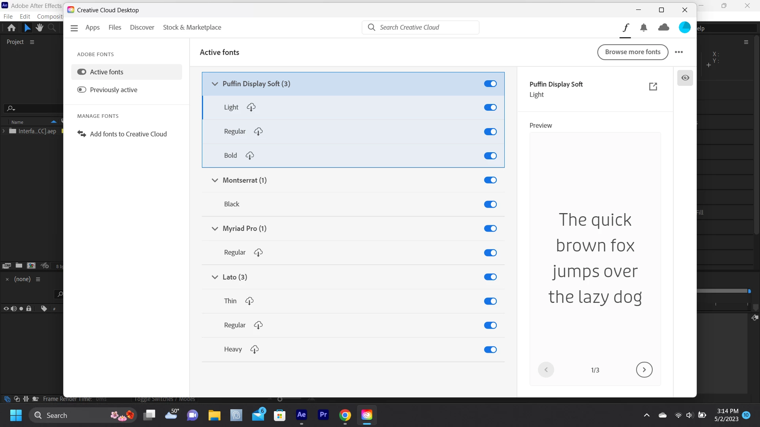Switch to Stock & Marketplace tab

click(192, 27)
